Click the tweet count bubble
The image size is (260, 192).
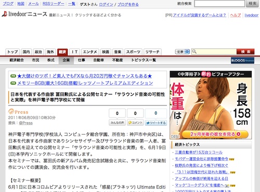coord(156,113)
